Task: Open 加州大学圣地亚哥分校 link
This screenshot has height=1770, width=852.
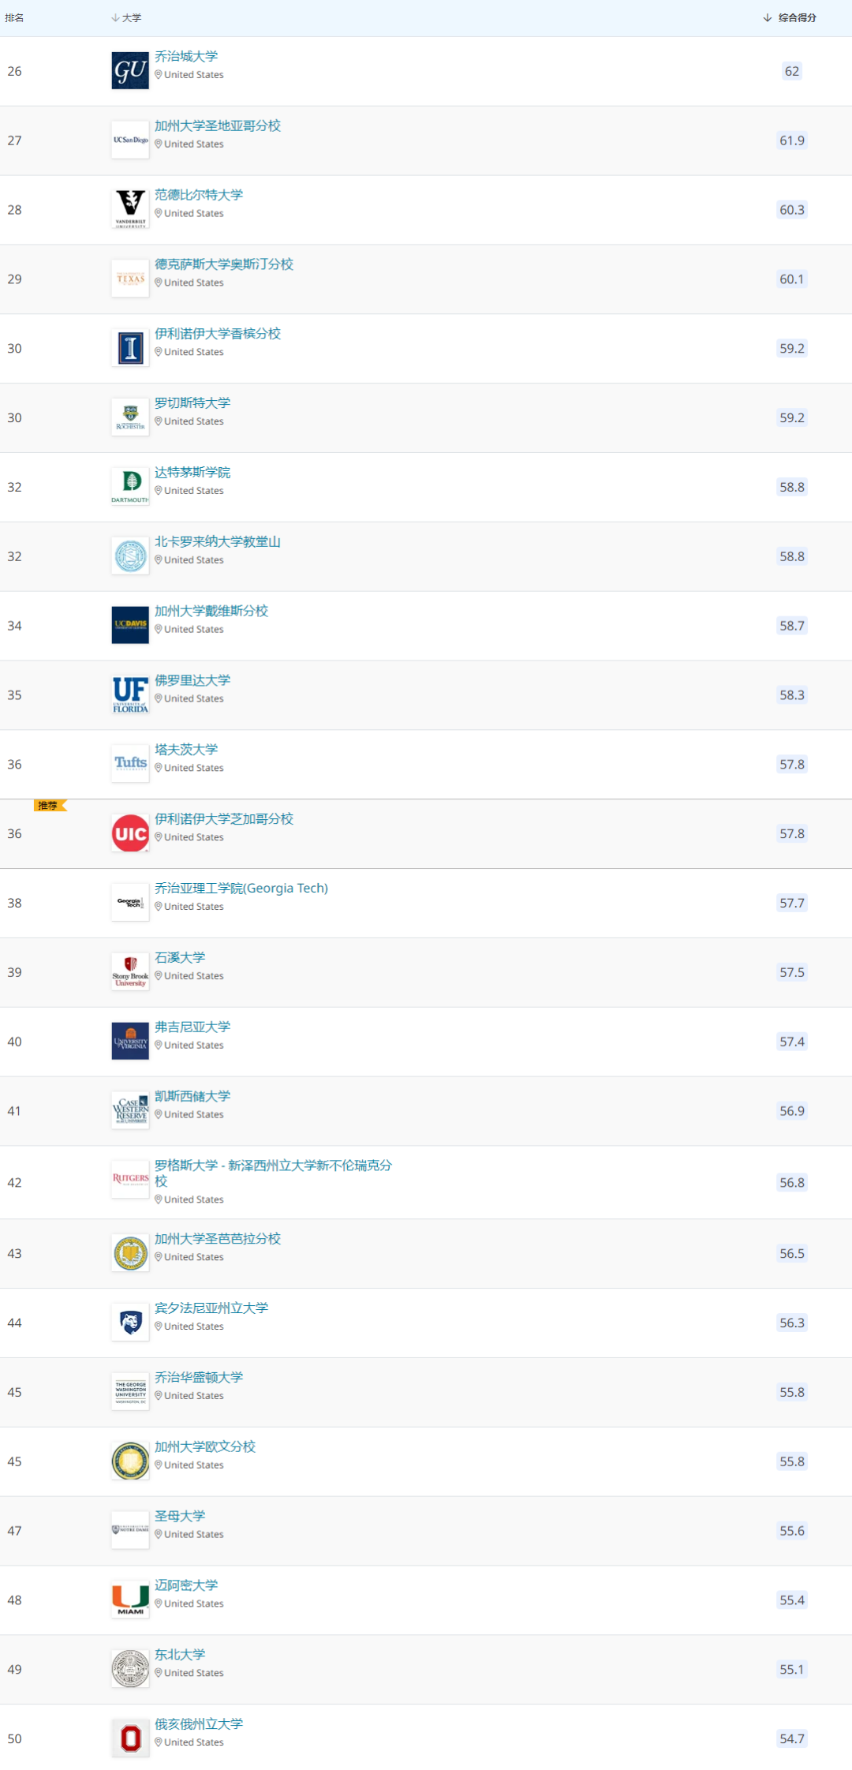Action: [218, 125]
